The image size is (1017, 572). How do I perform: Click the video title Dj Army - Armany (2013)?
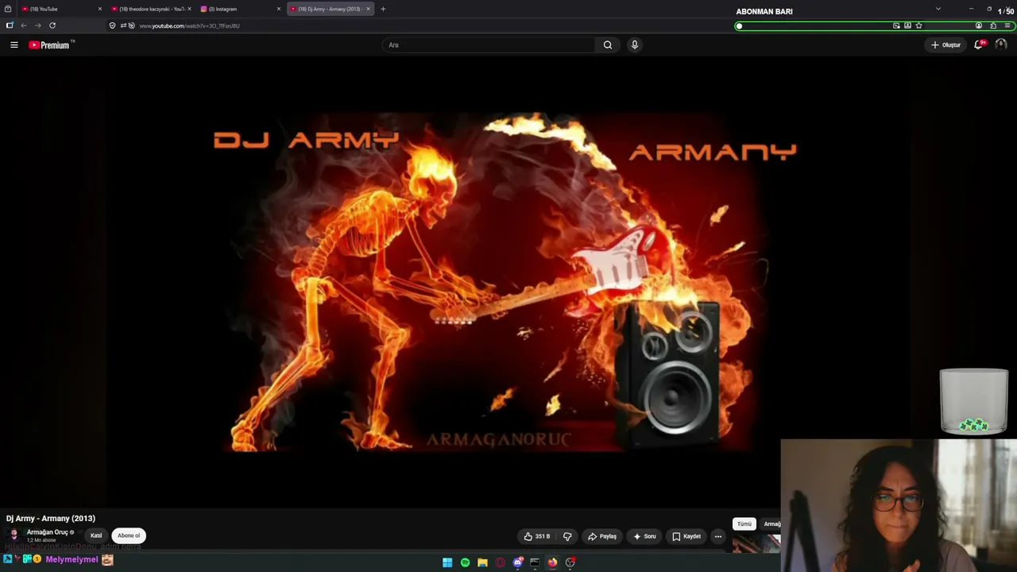coord(51,519)
